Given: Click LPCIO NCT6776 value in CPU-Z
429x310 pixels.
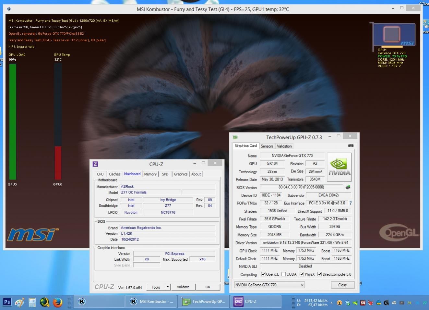Looking at the screenshot, I should [168, 212].
